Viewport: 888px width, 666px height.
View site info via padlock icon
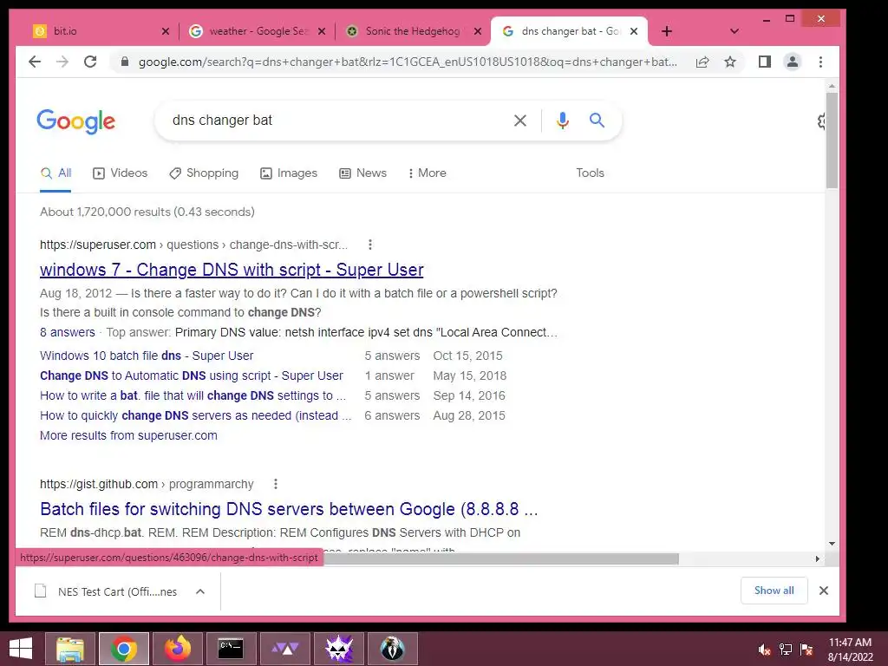125,62
